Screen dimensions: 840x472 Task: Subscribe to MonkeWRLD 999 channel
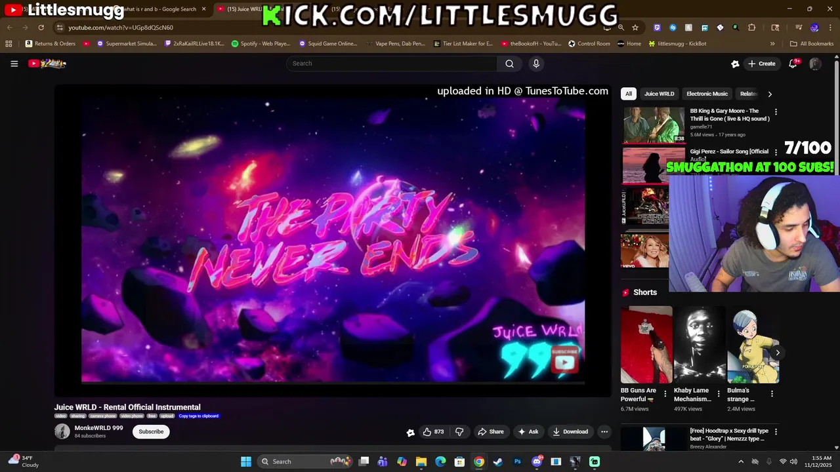[x=151, y=431]
